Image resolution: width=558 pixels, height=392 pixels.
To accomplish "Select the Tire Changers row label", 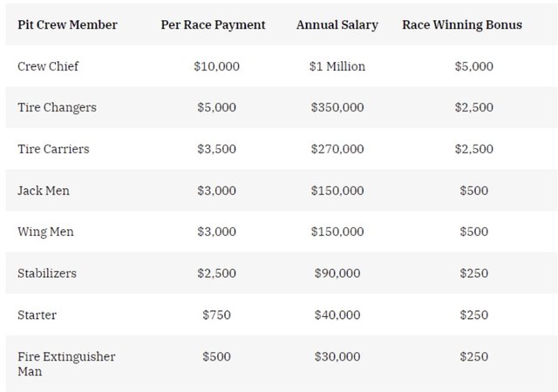I will tap(57, 107).
